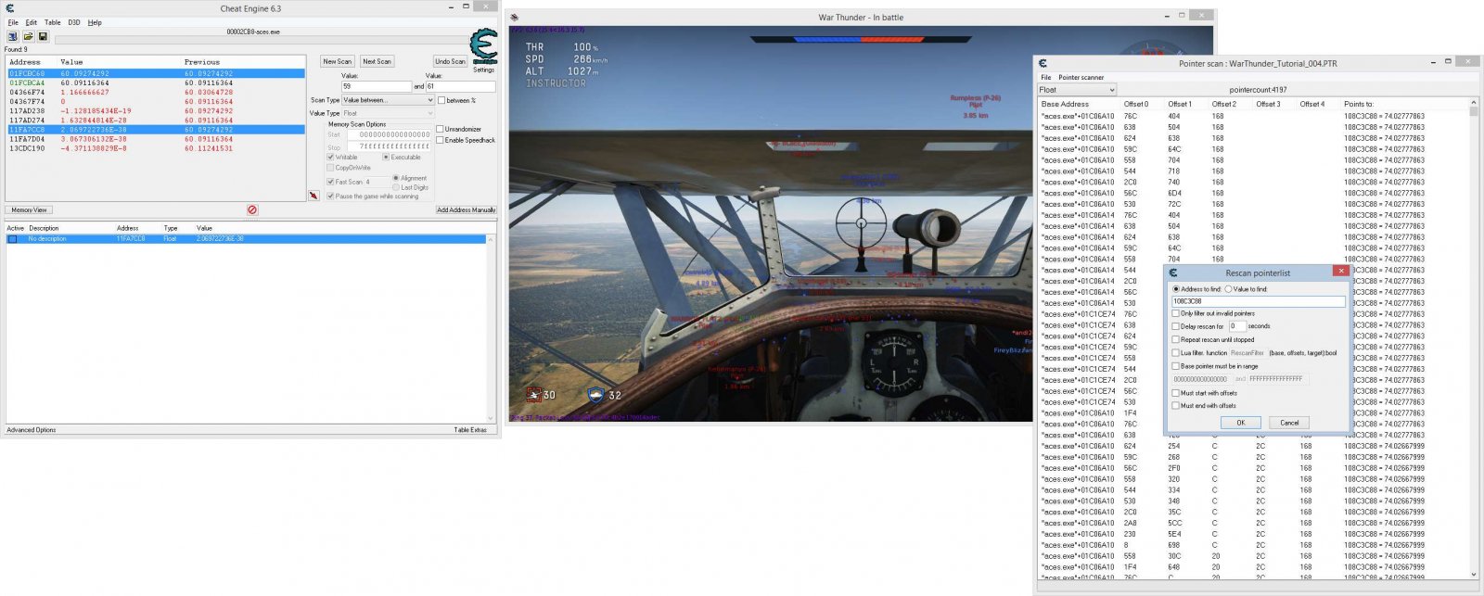Click the Pointer scan vertical scrollbar thumb
The height and width of the screenshot is (596, 1484).
pyautogui.click(x=1474, y=112)
